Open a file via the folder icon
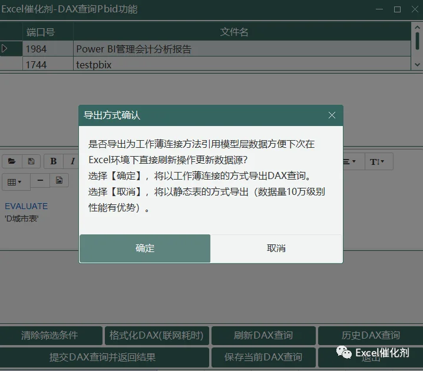Image resolution: width=423 pixels, height=371 pixels. (12, 161)
